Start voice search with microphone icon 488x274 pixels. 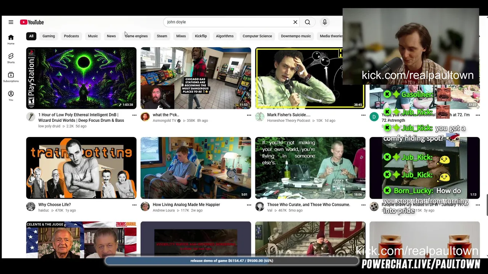(x=325, y=22)
